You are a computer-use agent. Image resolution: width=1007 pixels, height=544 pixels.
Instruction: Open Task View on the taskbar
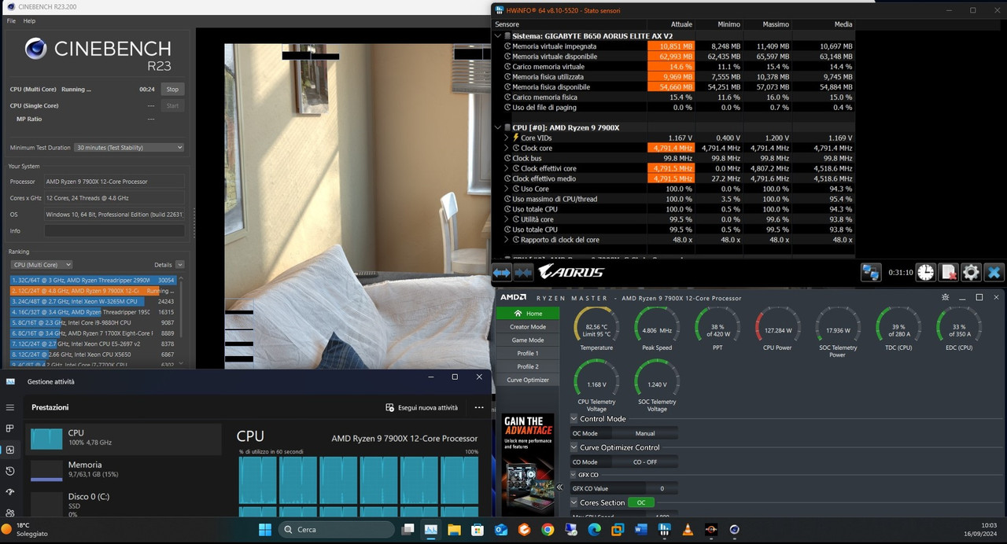coord(408,530)
